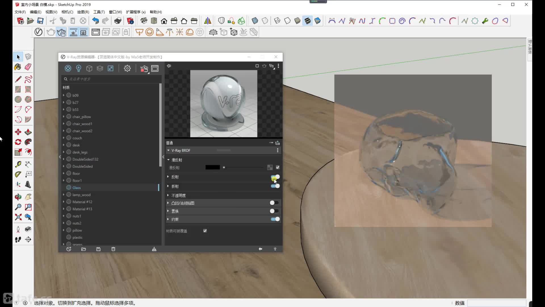This screenshot has width=545, height=307.
Task: Click add material icon at bottom left
Action: coord(69,249)
